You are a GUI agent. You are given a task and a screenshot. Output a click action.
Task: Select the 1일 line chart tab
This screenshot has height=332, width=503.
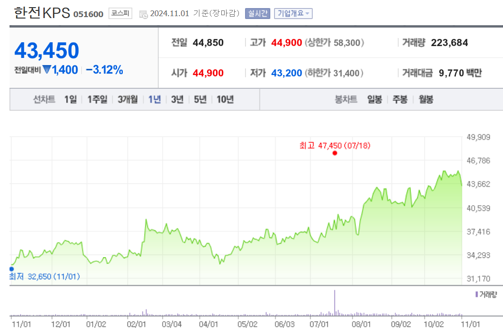pyautogui.click(x=70, y=99)
